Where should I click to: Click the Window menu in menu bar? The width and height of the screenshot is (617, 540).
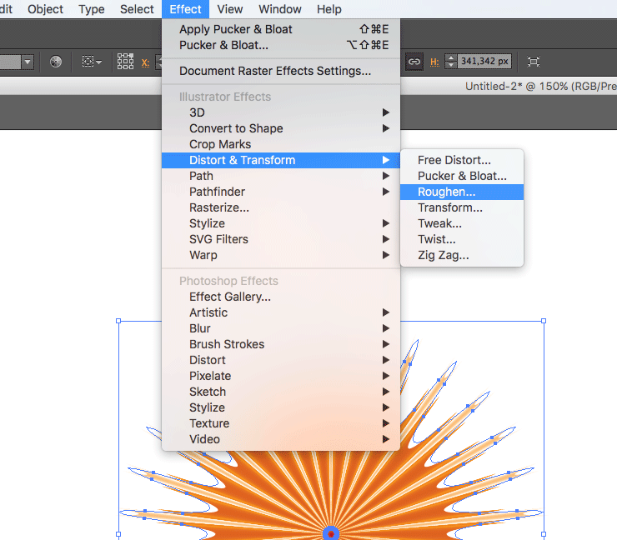click(279, 9)
